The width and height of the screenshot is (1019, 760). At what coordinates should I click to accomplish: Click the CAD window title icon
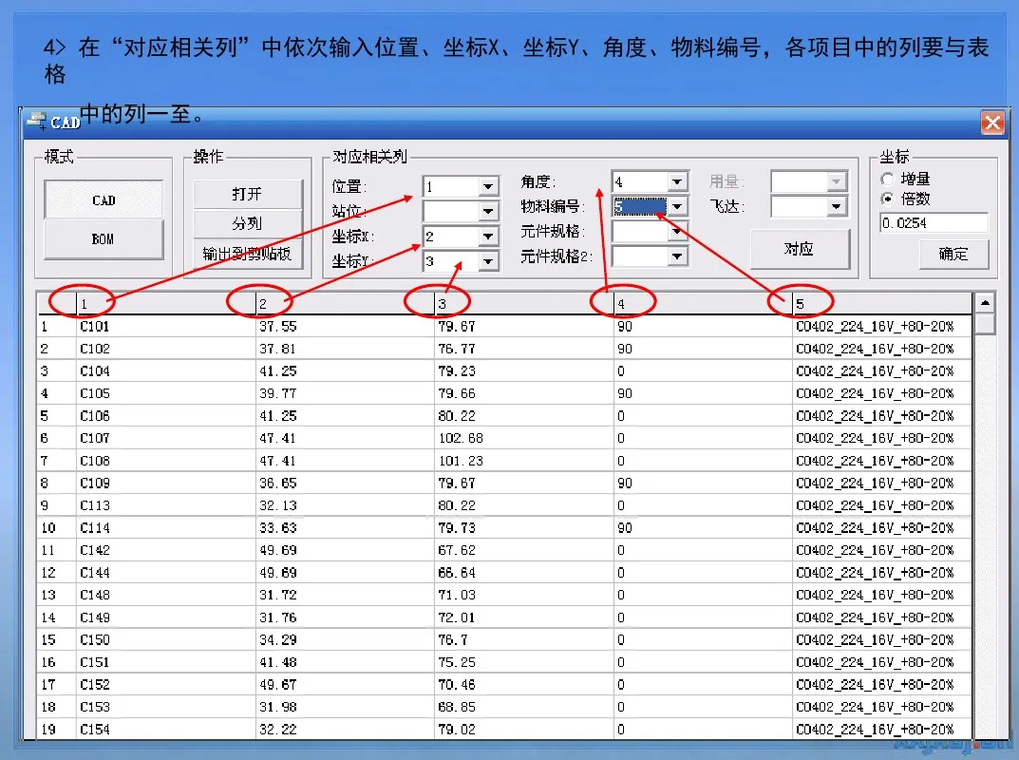pos(37,121)
